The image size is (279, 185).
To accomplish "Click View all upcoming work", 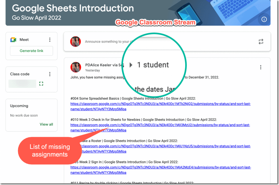I will click(46, 124).
